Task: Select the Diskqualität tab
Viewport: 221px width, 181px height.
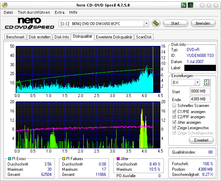Action: point(83,36)
